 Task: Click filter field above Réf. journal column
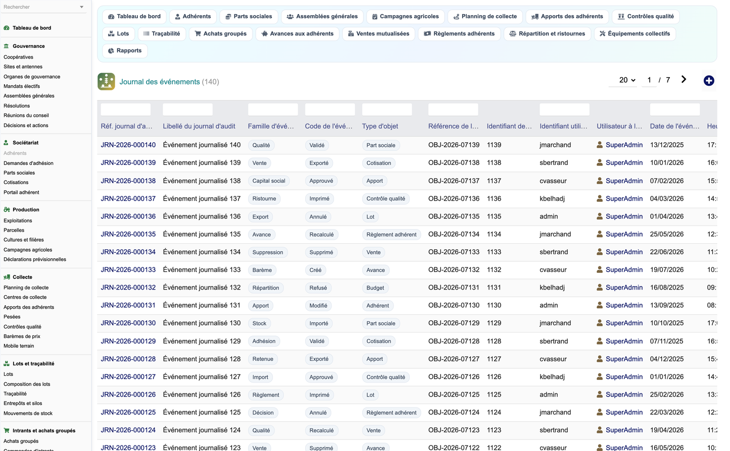click(126, 109)
